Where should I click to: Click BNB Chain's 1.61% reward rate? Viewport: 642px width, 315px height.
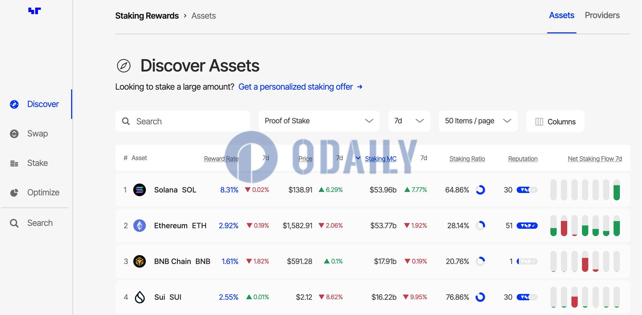pos(230,261)
